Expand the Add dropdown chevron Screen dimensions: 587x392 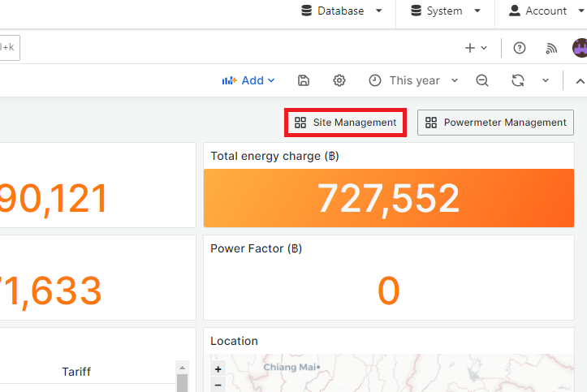pos(271,80)
